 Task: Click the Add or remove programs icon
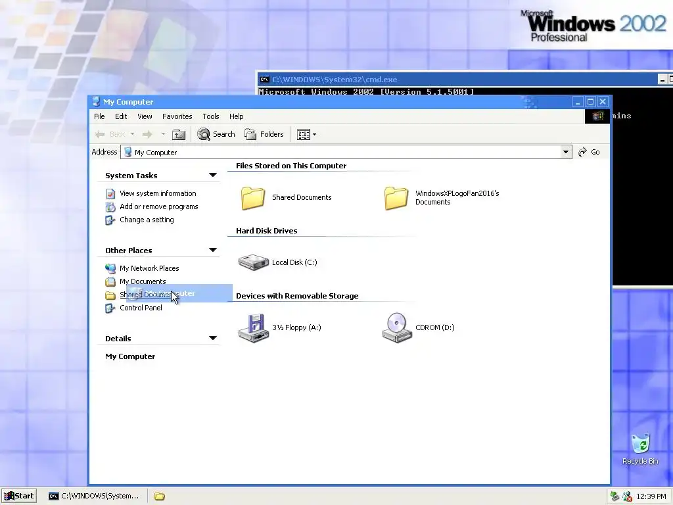pyautogui.click(x=110, y=207)
